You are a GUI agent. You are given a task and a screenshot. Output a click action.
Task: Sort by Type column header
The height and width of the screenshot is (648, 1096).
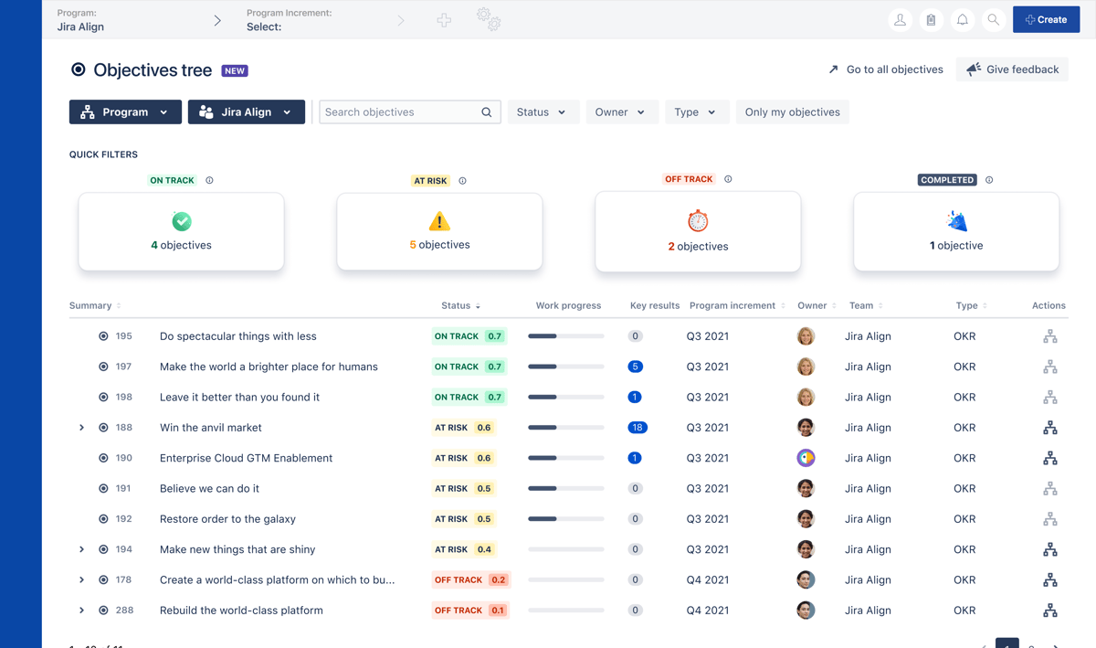(x=972, y=305)
